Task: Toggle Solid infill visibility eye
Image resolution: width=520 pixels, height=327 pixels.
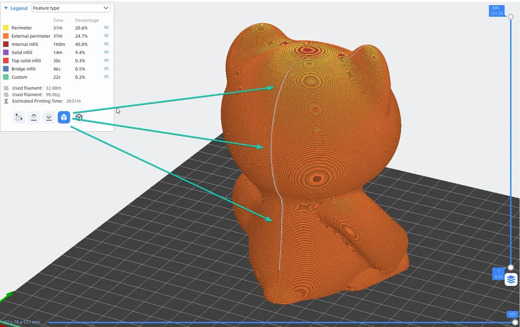Action: tap(106, 52)
